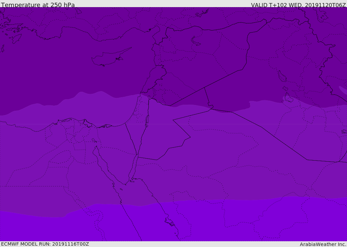Click the 'Temperature at 250 hPa' title
This screenshot has height=247, width=347.
click(x=38, y=5)
